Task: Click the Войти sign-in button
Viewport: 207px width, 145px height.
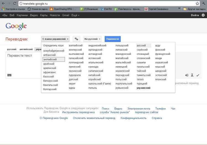Action: pos(195,15)
